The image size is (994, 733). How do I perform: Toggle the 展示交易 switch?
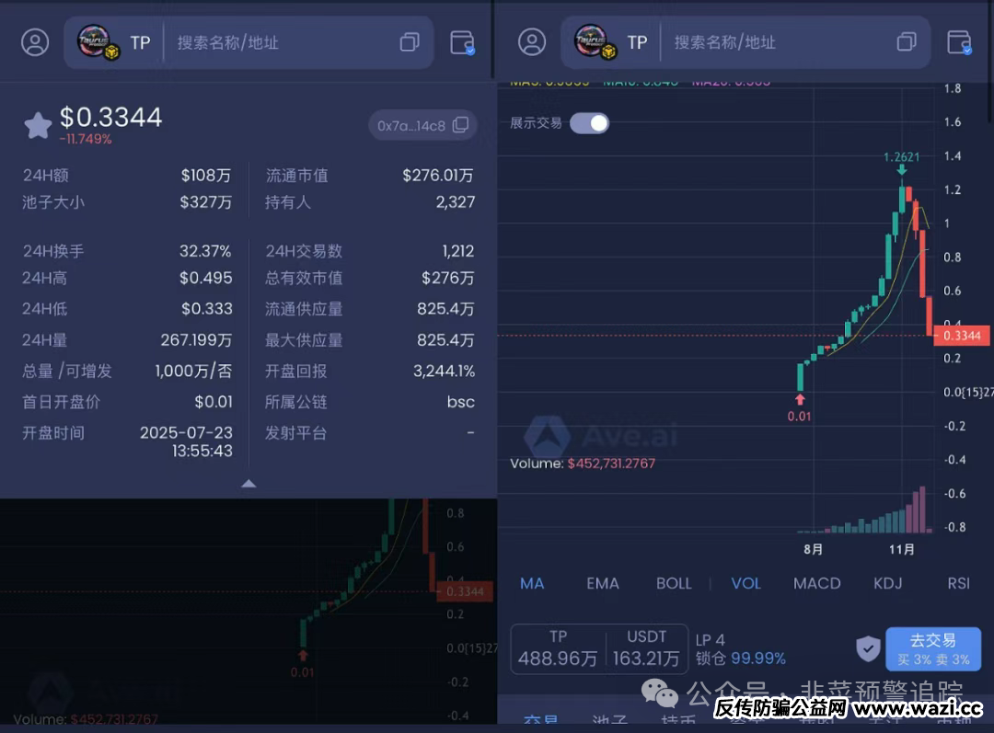coord(589,123)
